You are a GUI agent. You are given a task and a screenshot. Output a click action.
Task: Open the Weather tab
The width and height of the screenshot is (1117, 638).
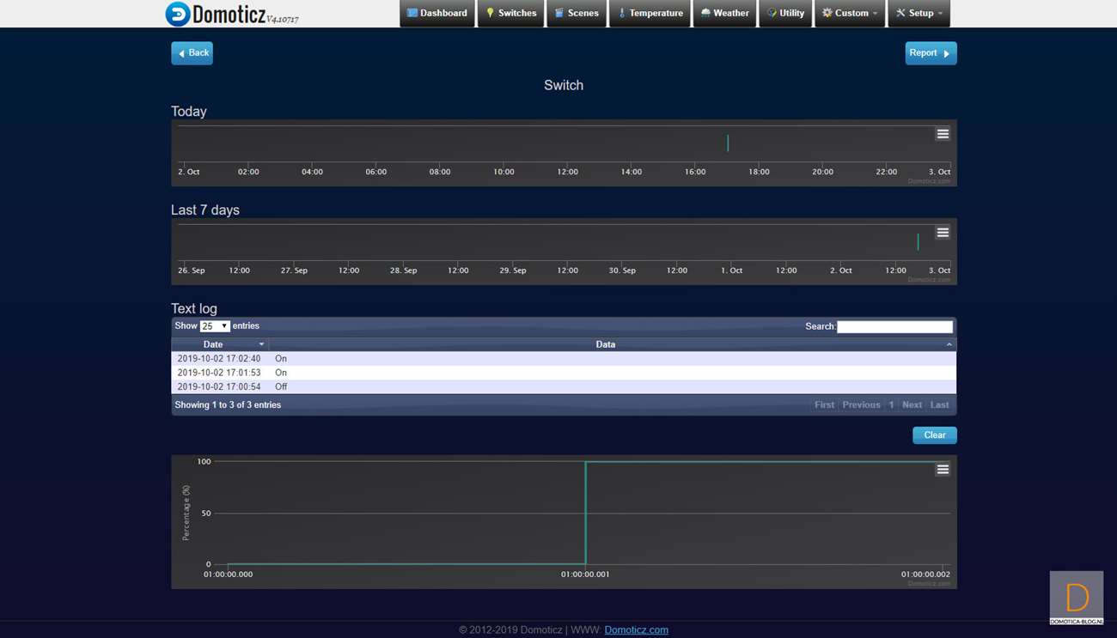724,14
